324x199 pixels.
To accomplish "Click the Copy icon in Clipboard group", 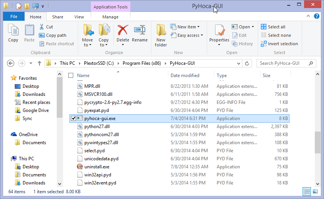I will (13, 30).
